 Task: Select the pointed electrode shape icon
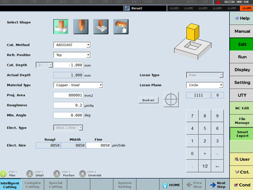pos(81,27)
